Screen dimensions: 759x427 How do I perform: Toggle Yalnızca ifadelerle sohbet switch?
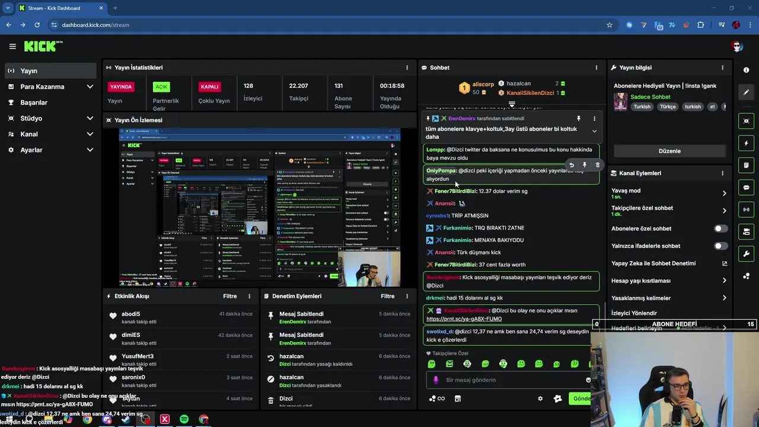click(x=720, y=246)
